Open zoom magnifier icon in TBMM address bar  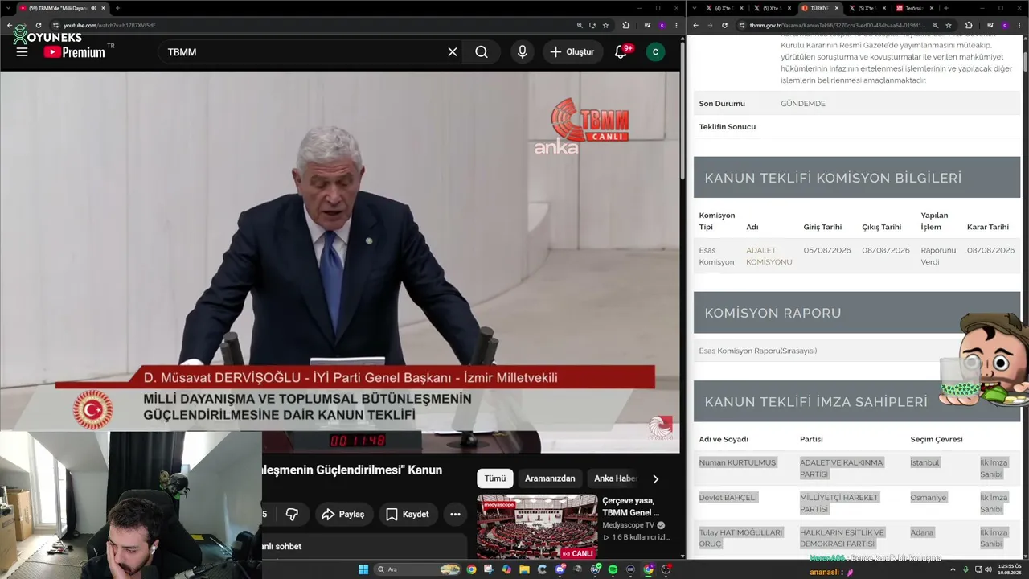[935, 25]
